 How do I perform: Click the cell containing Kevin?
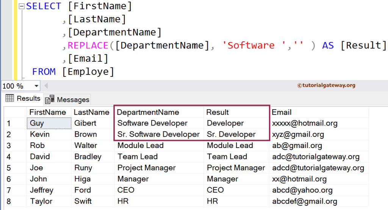click(x=49, y=134)
